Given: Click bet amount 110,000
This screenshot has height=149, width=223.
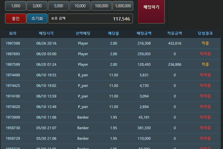Looking at the screenshot, I should [x=144, y=138].
